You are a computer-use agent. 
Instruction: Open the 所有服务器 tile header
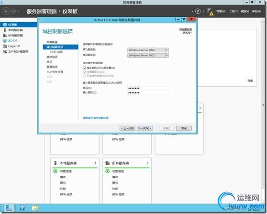pos(121,163)
